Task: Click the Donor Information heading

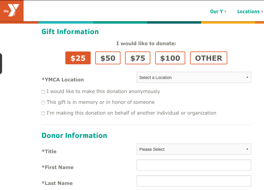Action: [x=74, y=136]
